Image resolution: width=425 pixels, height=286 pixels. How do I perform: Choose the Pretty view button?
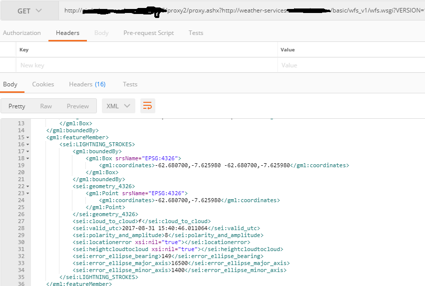pyautogui.click(x=17, y=106)
